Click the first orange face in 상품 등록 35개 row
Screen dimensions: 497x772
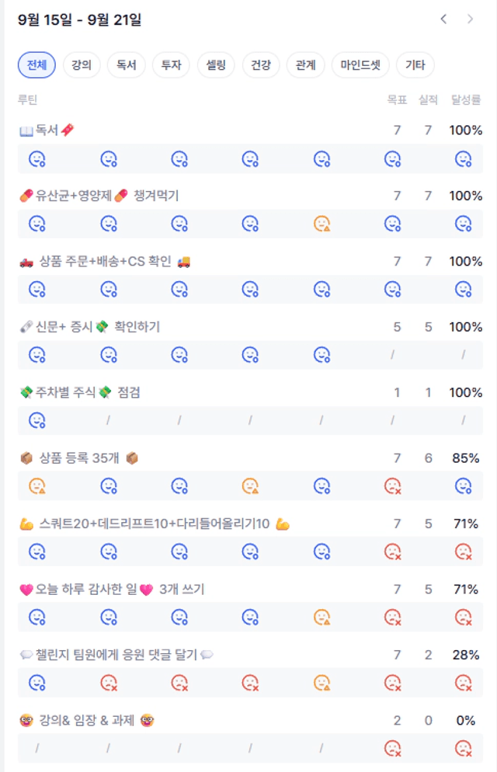[x=36, y=486]
